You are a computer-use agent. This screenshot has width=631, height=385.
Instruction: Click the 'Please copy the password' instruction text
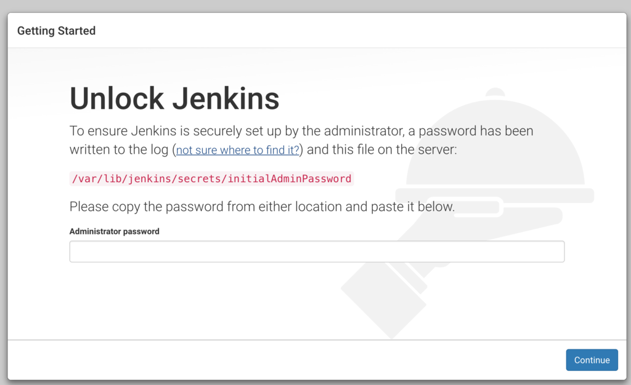coord(262,207)
